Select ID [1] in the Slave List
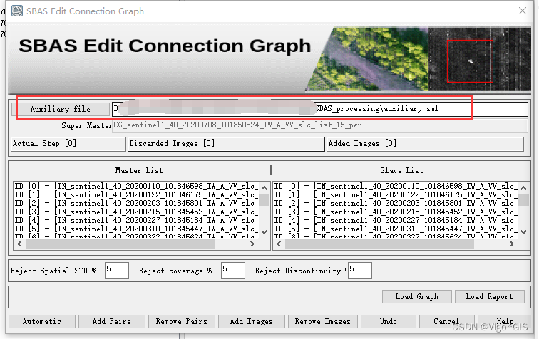The image size is (539, 339). click(x=396, y=194)
